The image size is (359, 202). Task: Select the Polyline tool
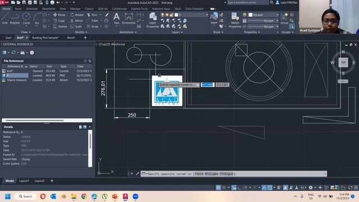[x=15, y=19]
